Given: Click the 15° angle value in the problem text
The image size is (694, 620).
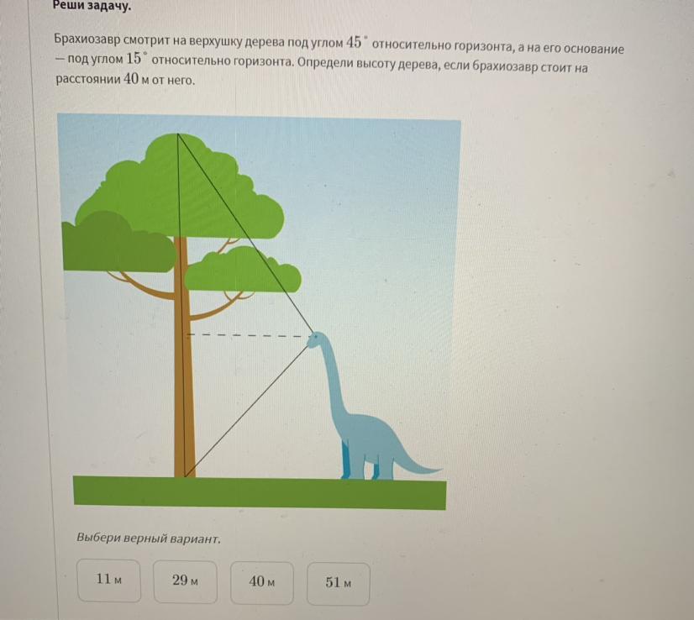Looking at the screenshot, I should pos(137,59).
